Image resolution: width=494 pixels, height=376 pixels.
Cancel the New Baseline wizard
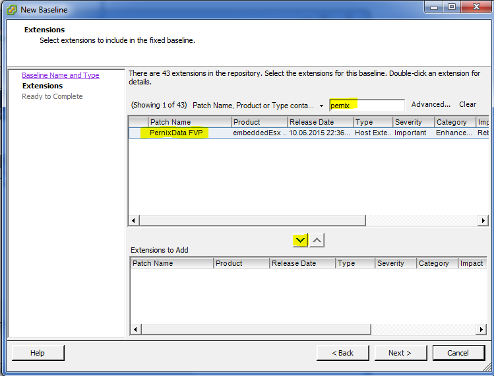458,353
